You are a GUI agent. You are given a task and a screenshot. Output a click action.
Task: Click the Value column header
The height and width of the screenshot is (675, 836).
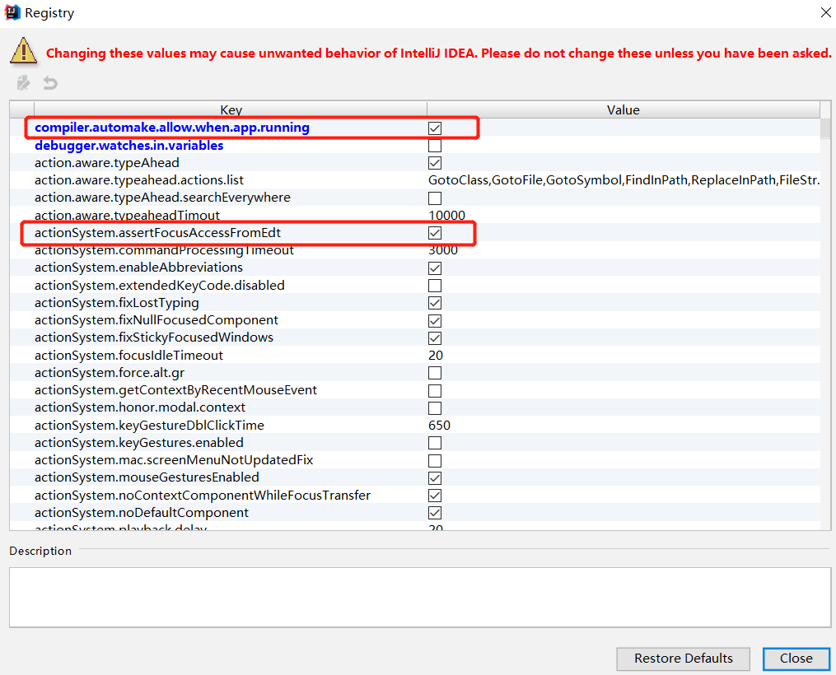point(623,109)
